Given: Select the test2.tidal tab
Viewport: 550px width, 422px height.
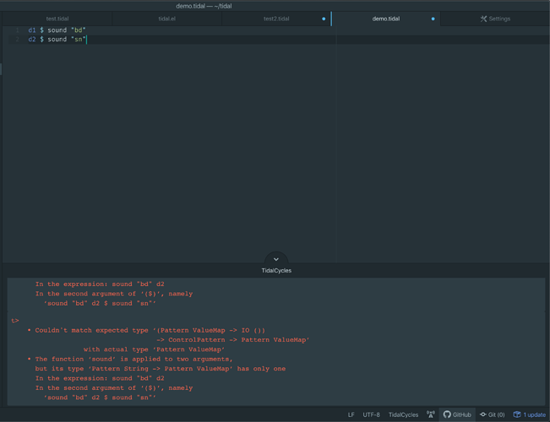Looking at the screenshot, I should tap(276, 19).
